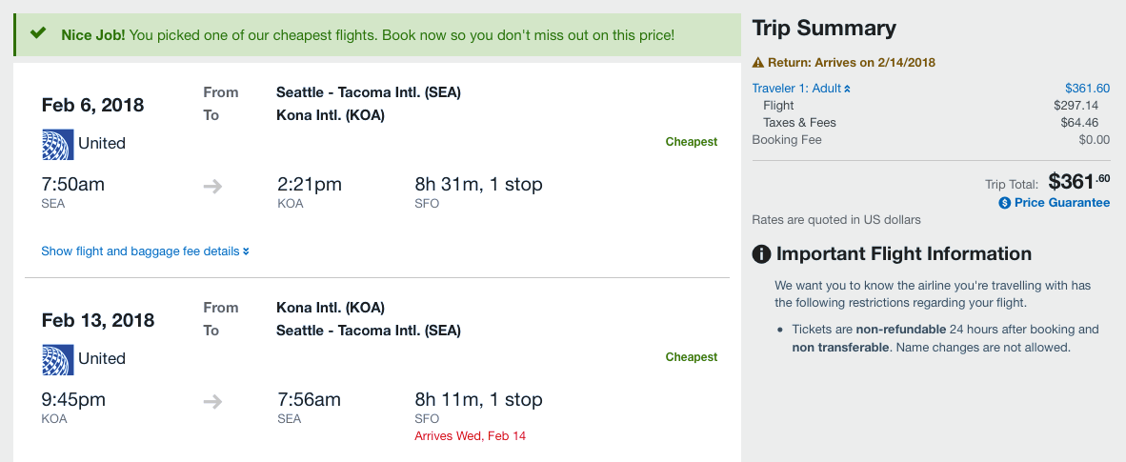Click the United logo on the Feb 6 flight
1126x462 pixels.
[56, 144]
